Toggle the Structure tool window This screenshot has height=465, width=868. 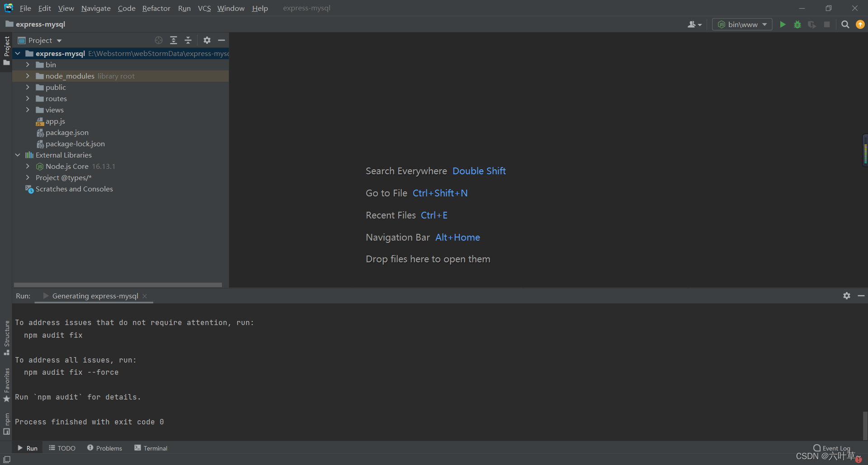(x=7, y=337)
